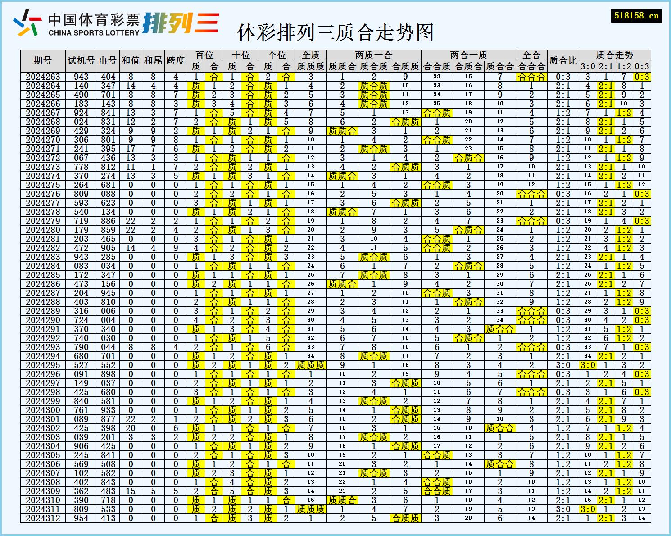Click the 质合走势 column group header

[615, 55]
